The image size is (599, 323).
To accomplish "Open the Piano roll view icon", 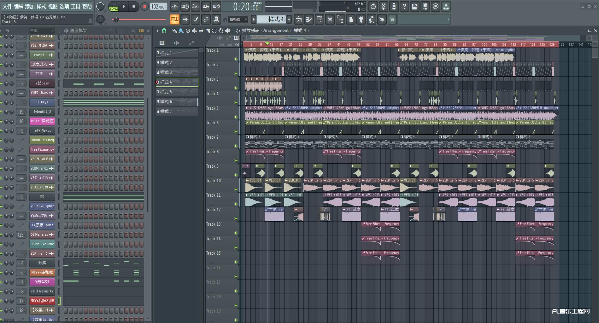I will 309,20.
